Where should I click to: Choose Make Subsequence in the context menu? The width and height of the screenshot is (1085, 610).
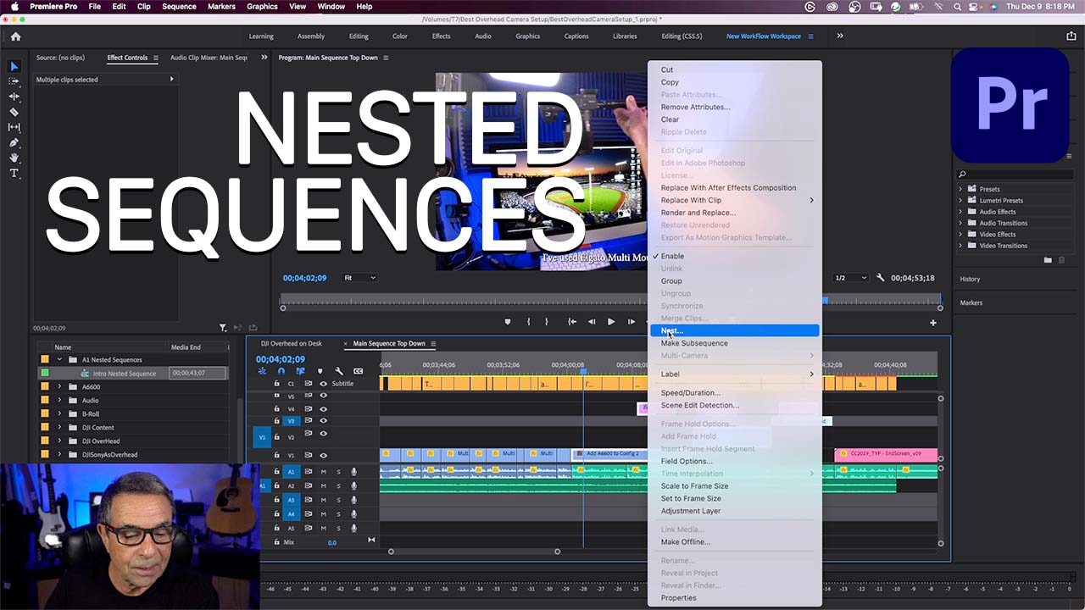tap(694, 343)
